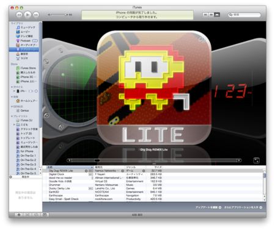
Task: Open Genius in the sidebar
Action: pyautogui.click(x=23, y=110)
